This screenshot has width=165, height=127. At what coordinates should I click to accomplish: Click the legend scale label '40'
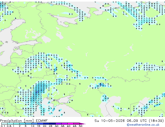[x=68, y=126]
